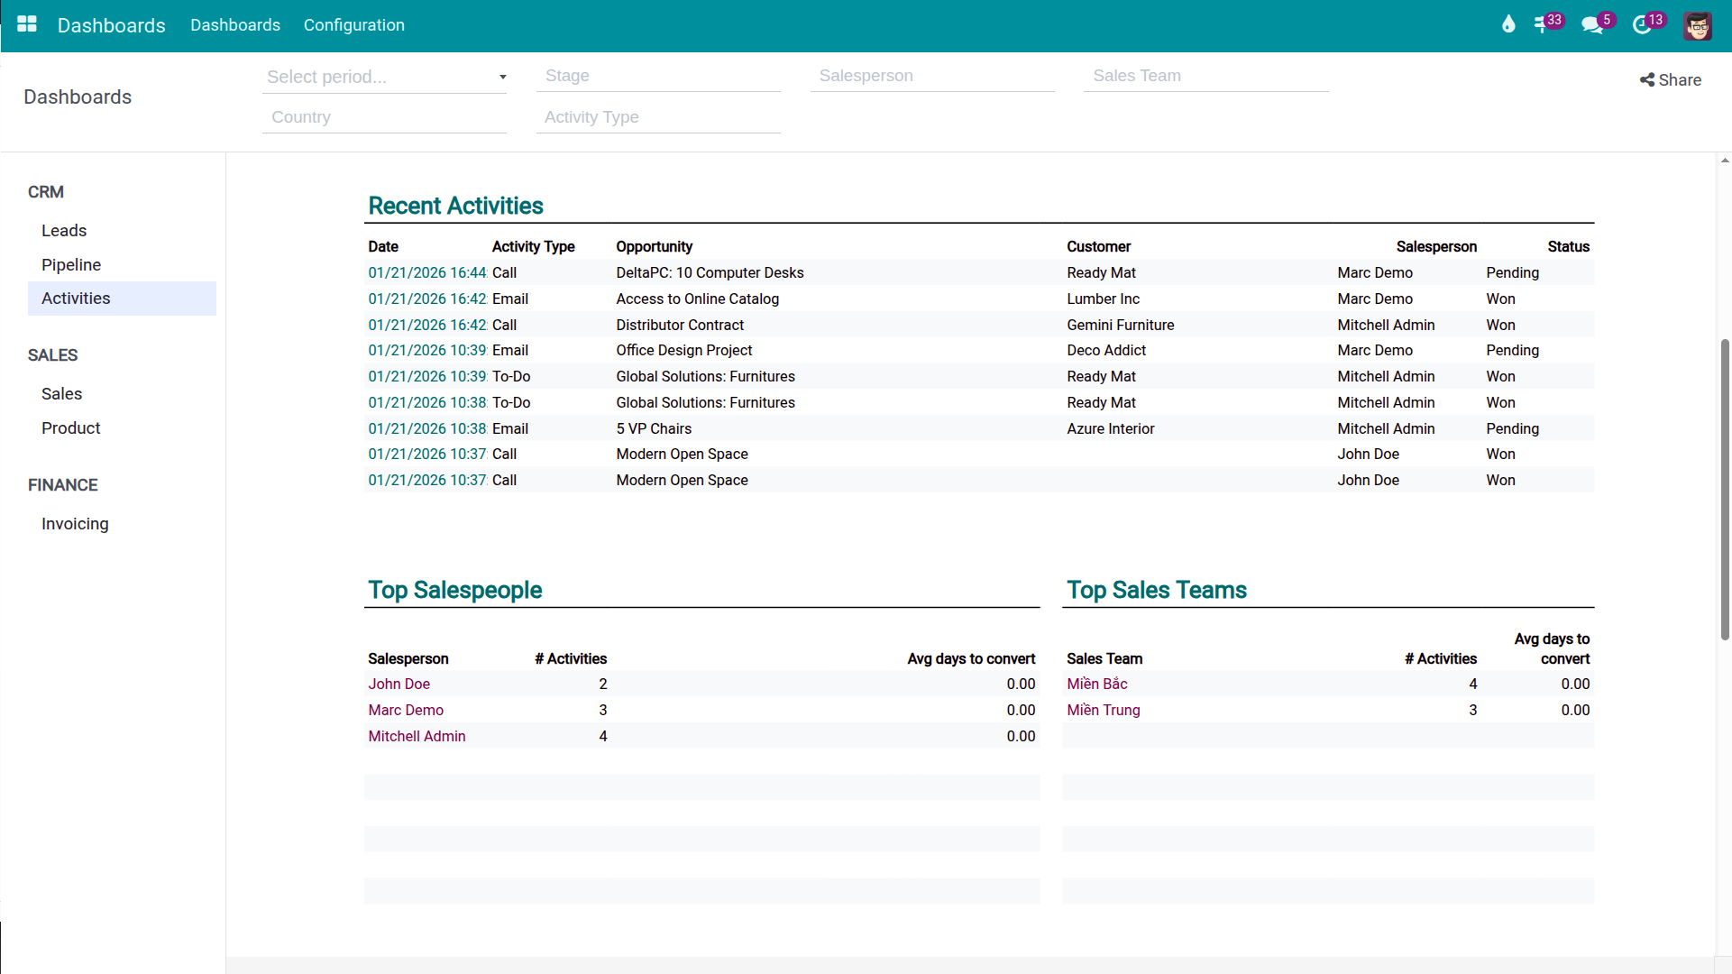
Task: Open the user avatar menu
Action: (x=1698, y=25)
